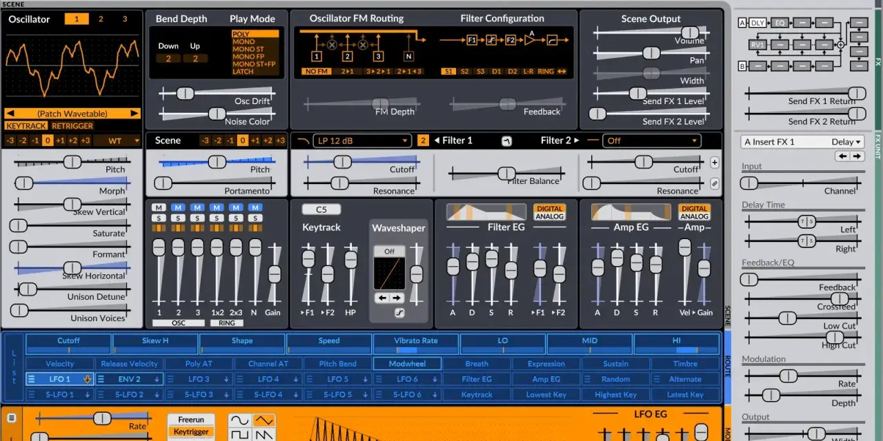Select the sine LFO waveform icon
The height and width of the screenshot is (441, 883).
click(239, 420)
